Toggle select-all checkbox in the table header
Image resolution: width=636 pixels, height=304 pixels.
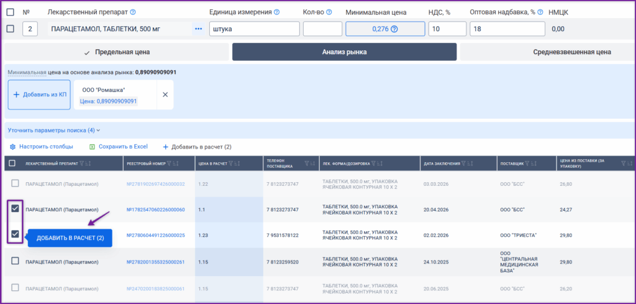click(x=12, y=163)
